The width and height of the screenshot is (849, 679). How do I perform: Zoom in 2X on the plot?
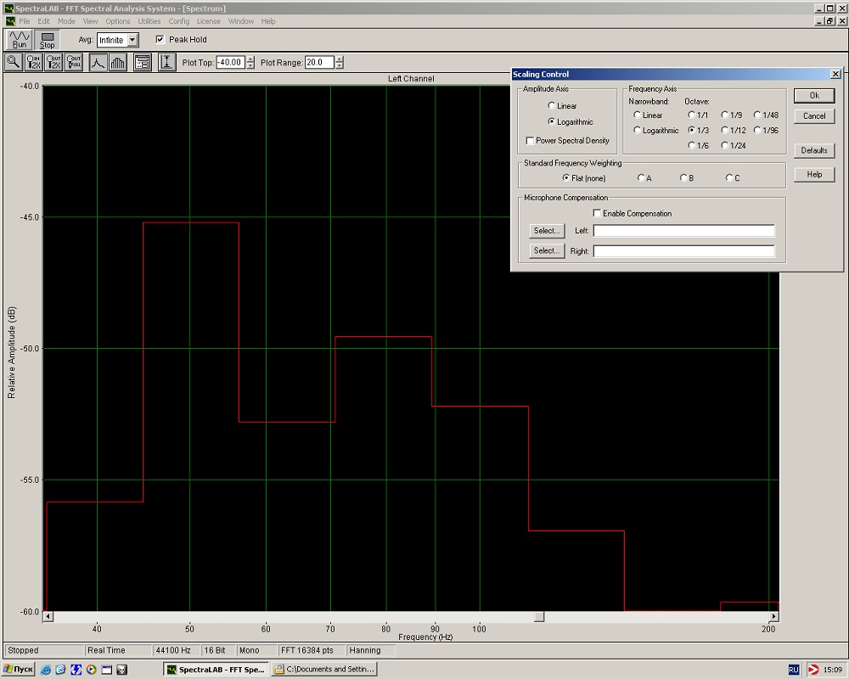pyautogui.click(x=33, y=62)
